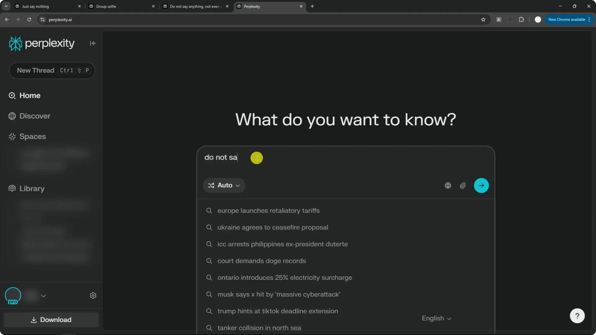This screenshot has height=335, width=596.
Task: Bookmark page with star icon
Action: pos(483,20)
